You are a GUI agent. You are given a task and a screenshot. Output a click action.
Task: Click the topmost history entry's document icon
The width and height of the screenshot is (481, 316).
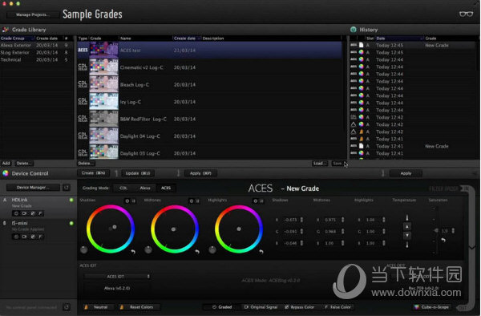[361, 45]
